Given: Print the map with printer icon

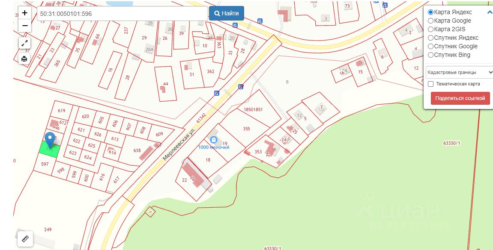Looking at the screenshot, I should click(x=24, y=59).
